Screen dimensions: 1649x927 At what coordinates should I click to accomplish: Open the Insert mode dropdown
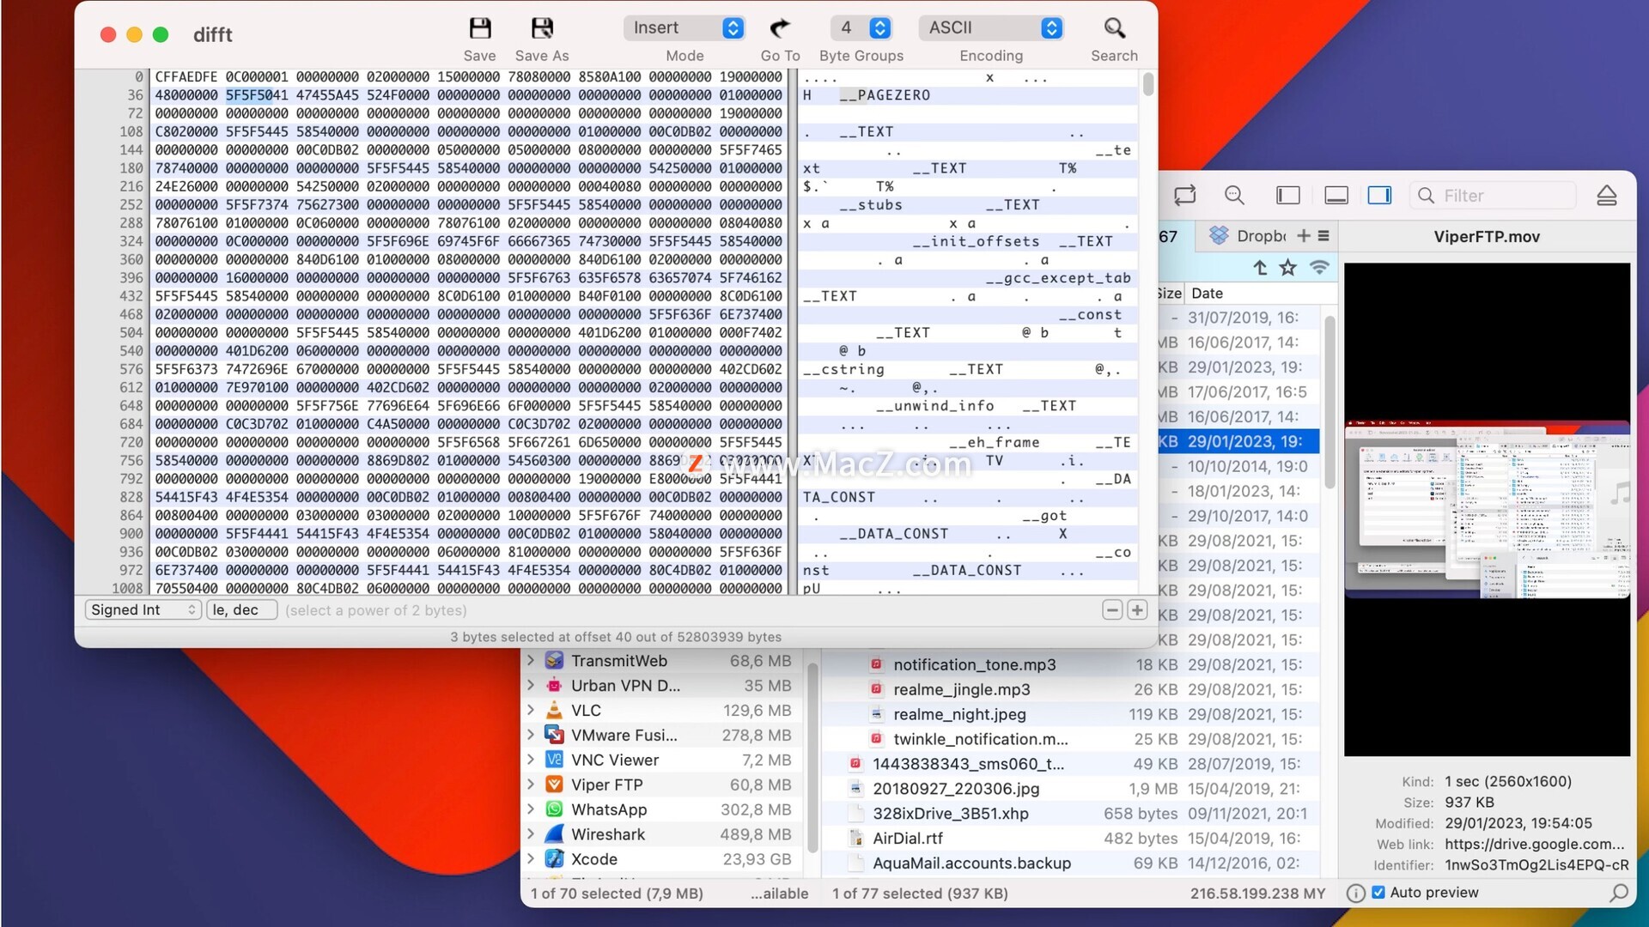(x=684, y=28)
